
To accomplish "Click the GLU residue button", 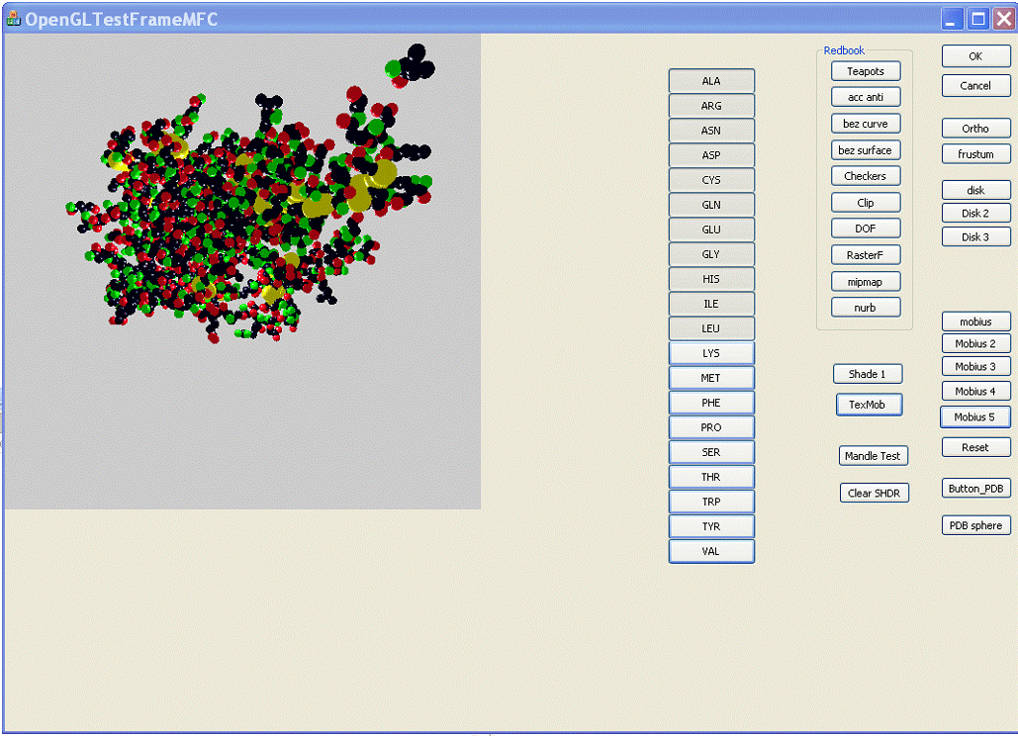I will 711,230.
